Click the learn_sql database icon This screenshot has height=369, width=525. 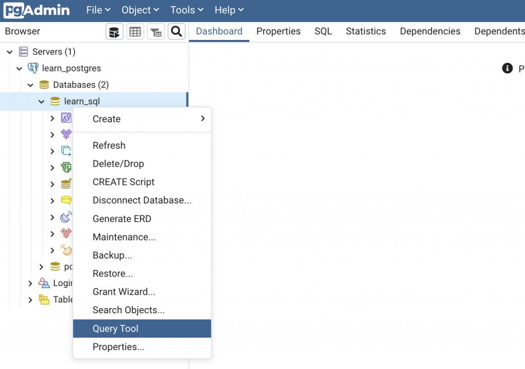55,101
